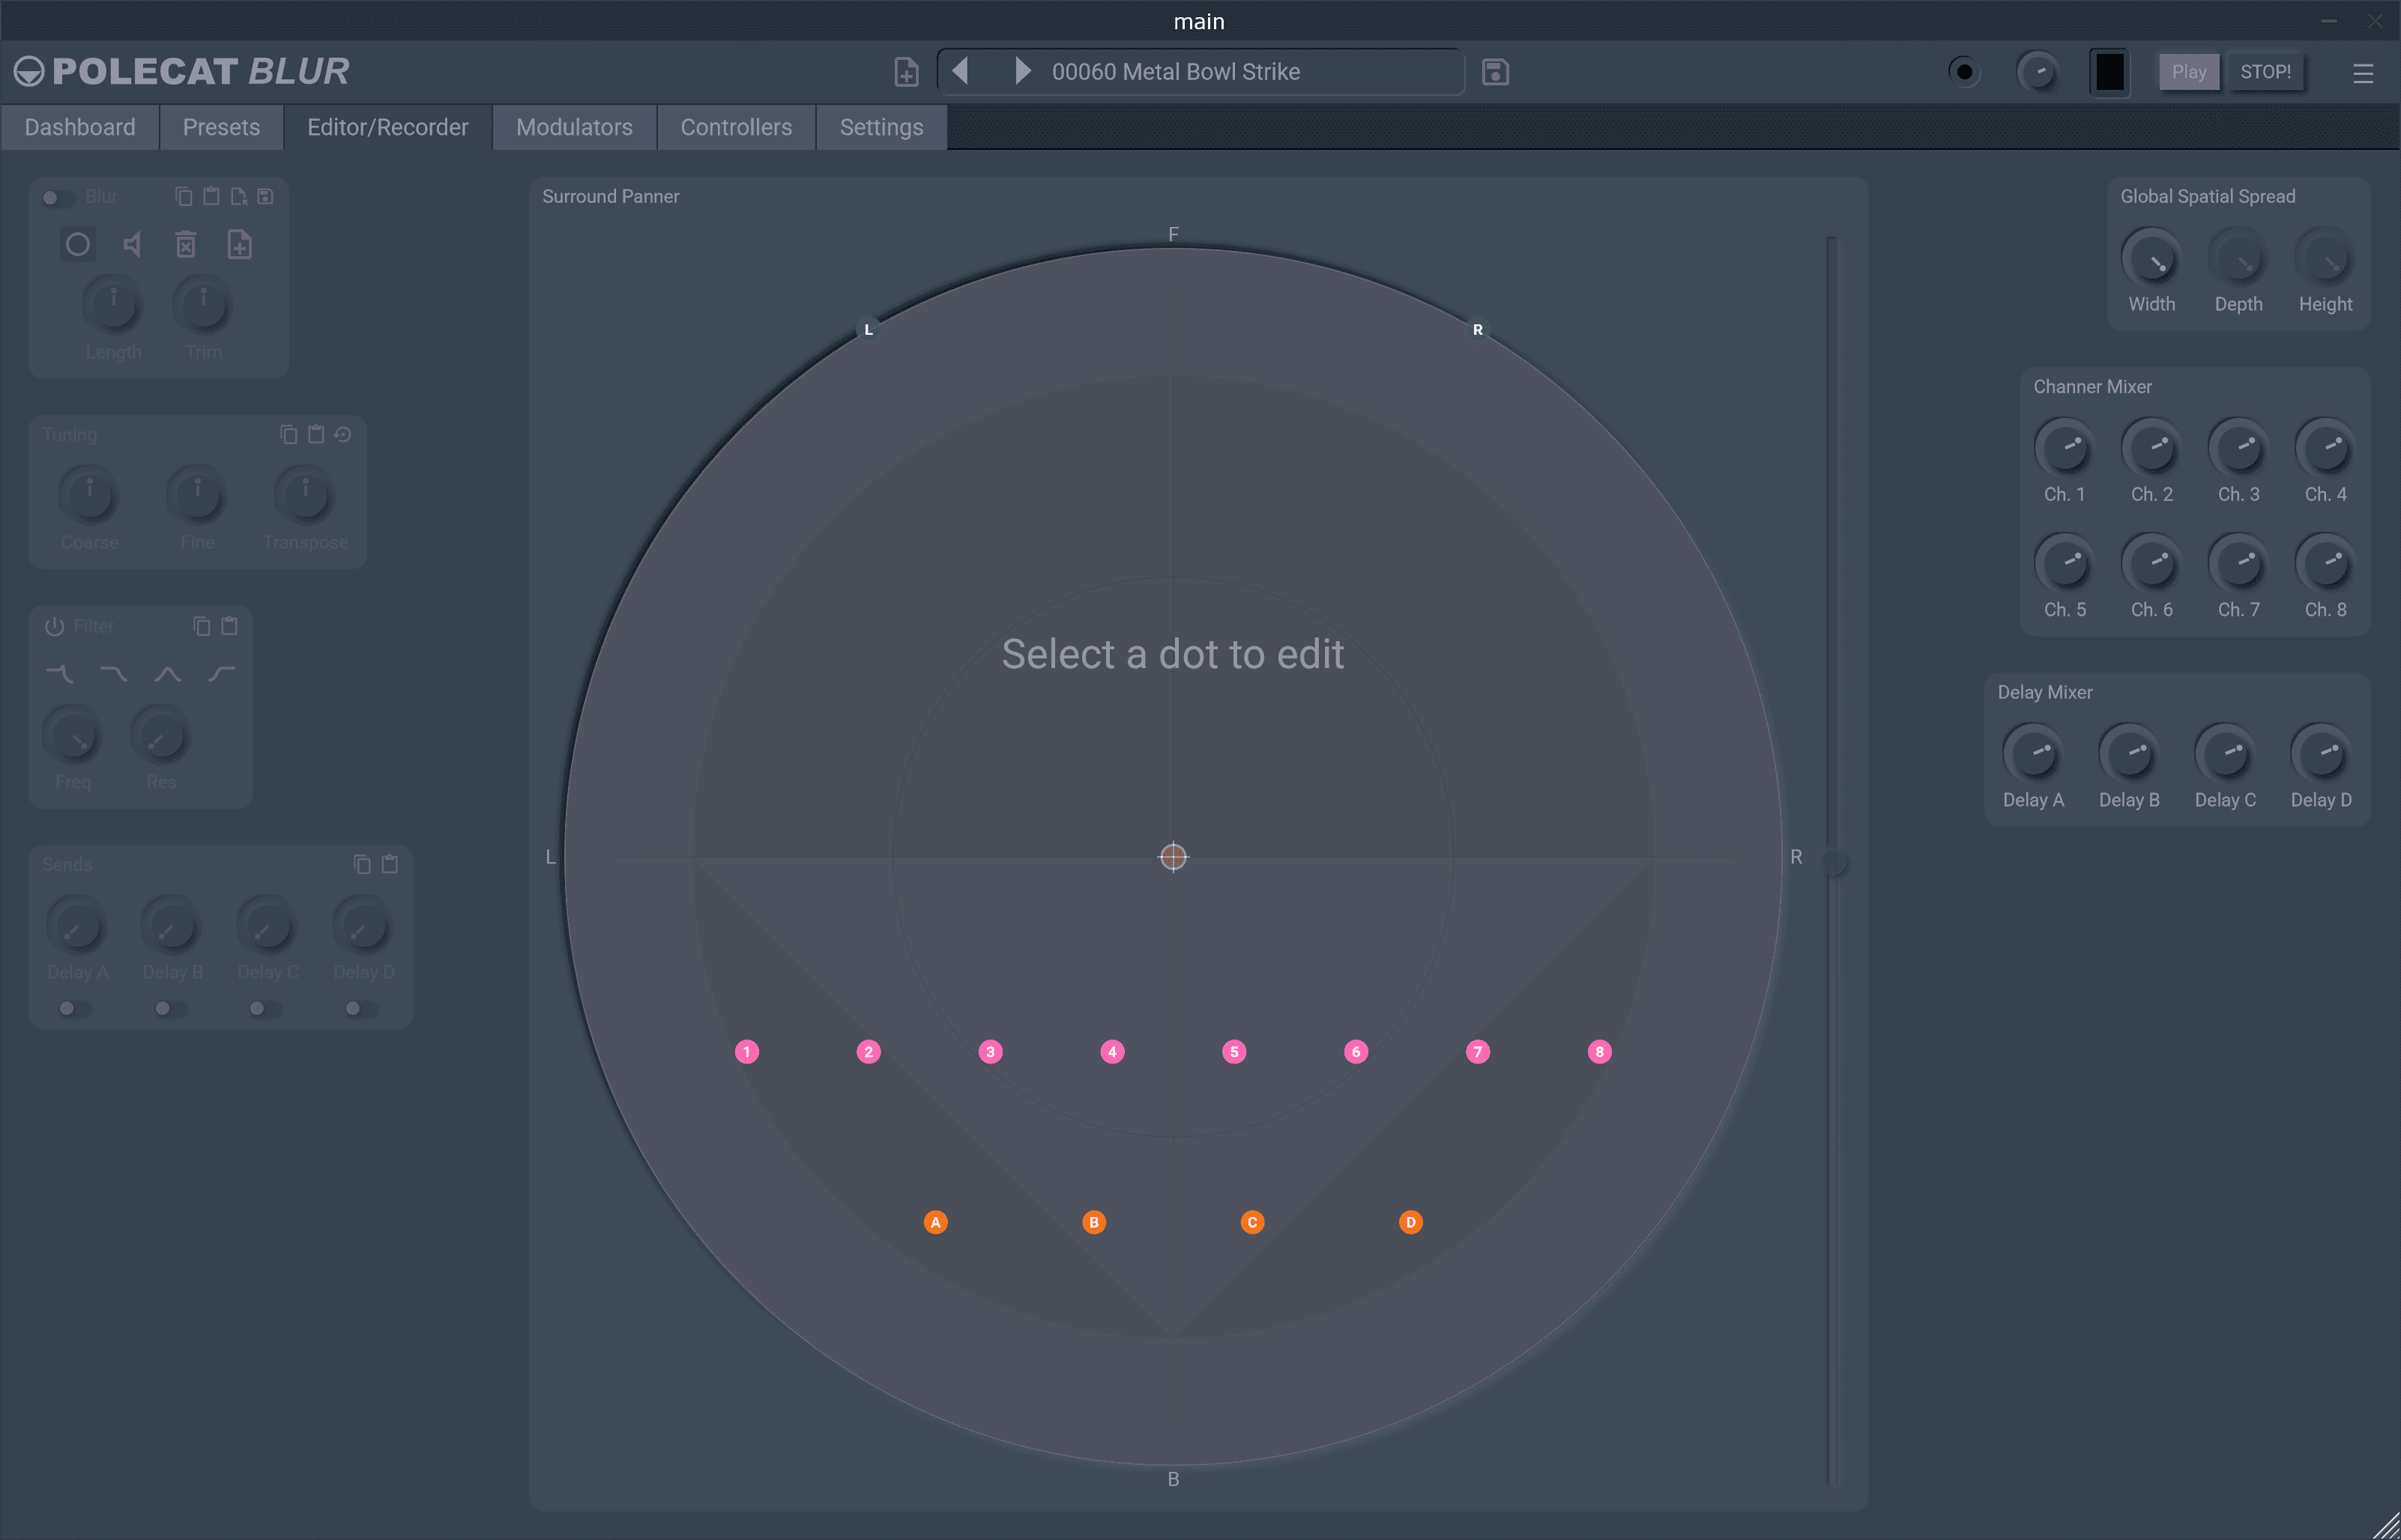Copy Tuning settings icon
Viewport: 2401px width, 1540px height.
click(288, 434)
